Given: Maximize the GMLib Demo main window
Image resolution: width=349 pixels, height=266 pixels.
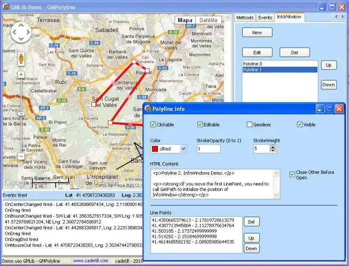Looking at the screenshot, I should [332, 7].
